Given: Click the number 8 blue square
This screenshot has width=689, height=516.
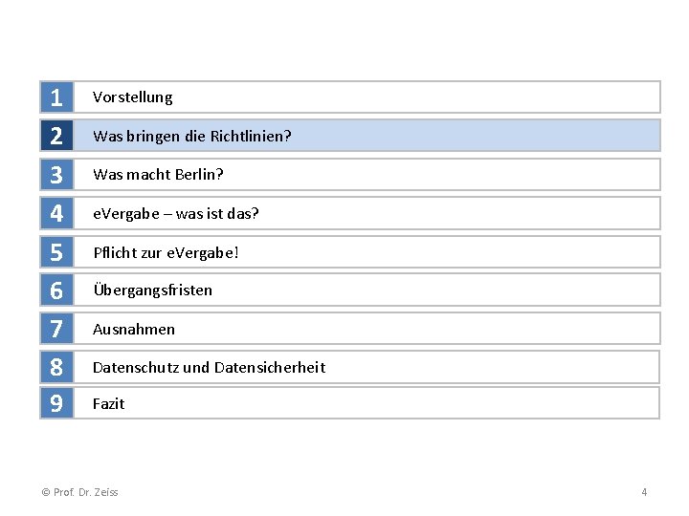Looking at the screenshot, I should click(56, 367).
